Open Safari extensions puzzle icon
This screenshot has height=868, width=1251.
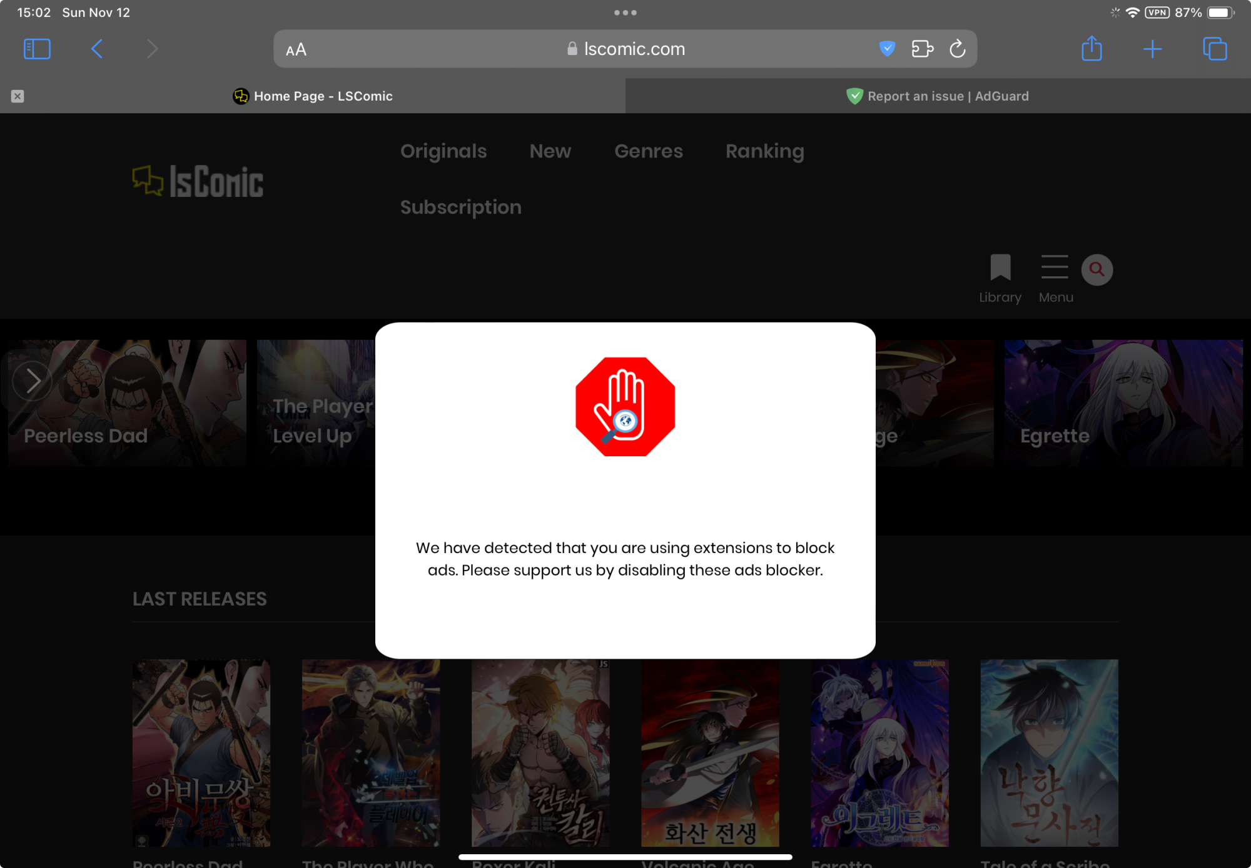click(922, 49)
